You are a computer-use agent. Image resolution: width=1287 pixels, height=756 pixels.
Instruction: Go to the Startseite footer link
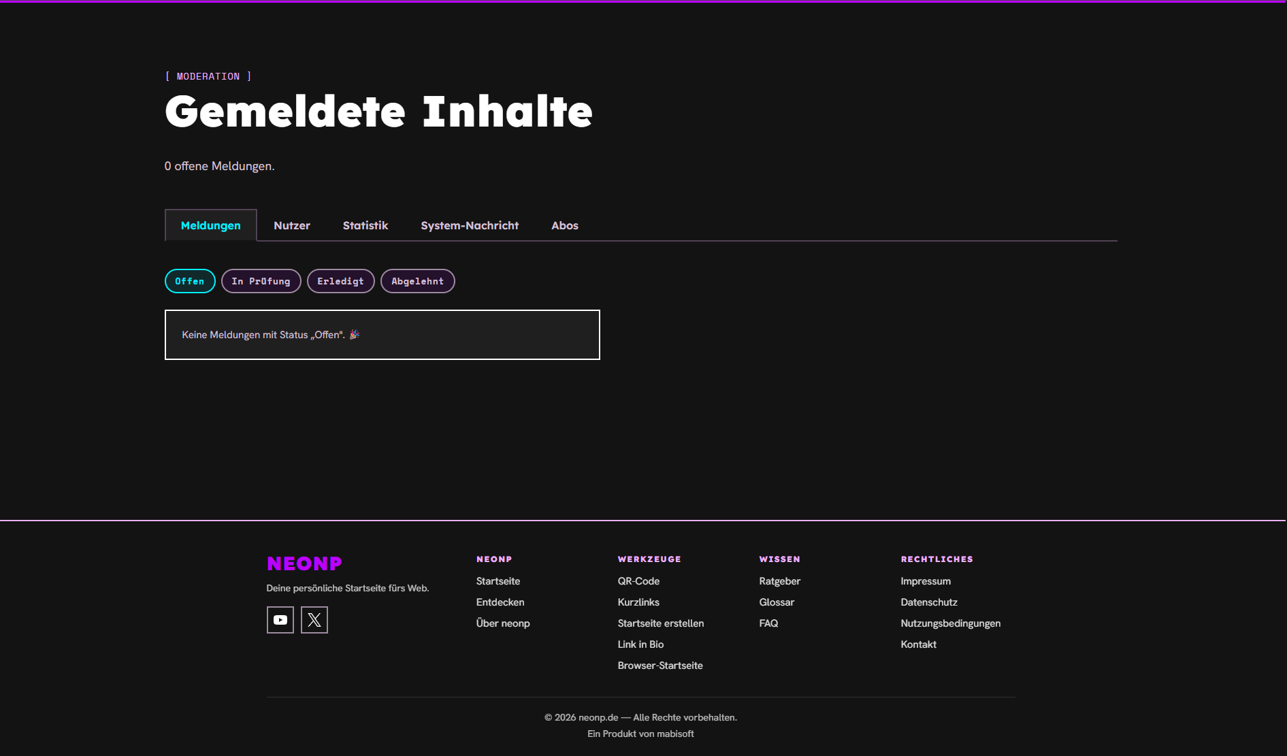(498, 581)
